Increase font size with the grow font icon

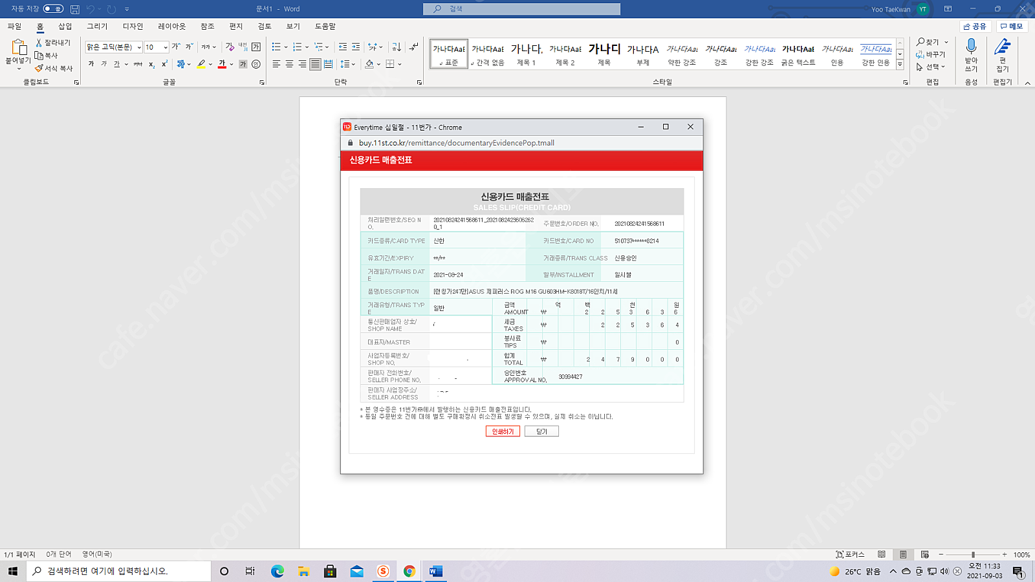coord(175,47)
